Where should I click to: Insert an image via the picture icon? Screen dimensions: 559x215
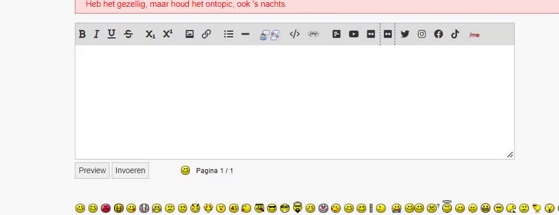pos(190,34)
